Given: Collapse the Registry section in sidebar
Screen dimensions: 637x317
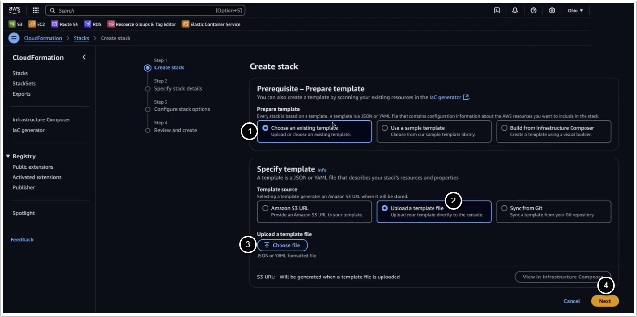Looking at the screenshot, I should pyautogui.click(x=8, y=157).
